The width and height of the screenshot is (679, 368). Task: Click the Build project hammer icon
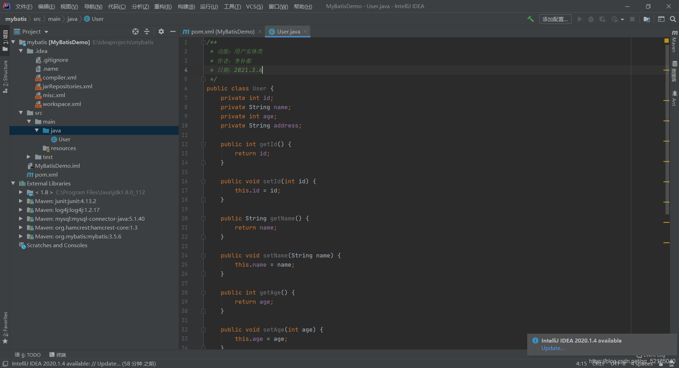click(530, 19)
